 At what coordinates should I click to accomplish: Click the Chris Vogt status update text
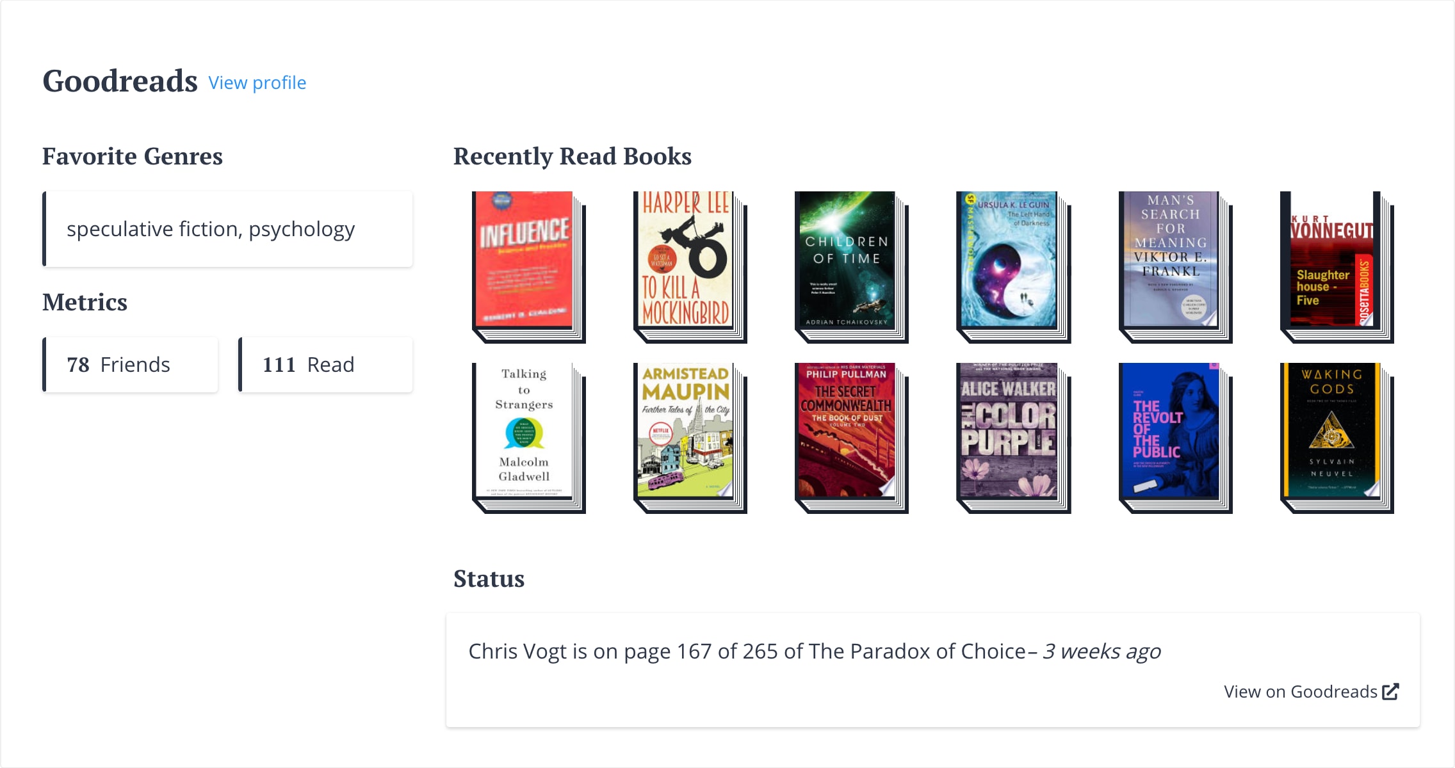pyautogui.click(x=813, y=650)
